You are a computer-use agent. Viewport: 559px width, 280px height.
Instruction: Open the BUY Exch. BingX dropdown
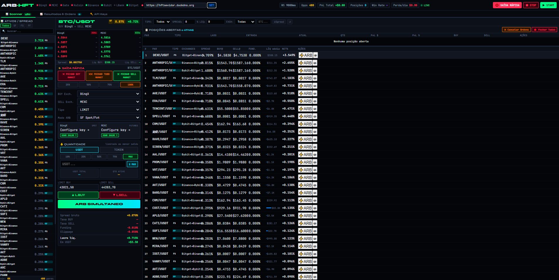tap(109, 94)
